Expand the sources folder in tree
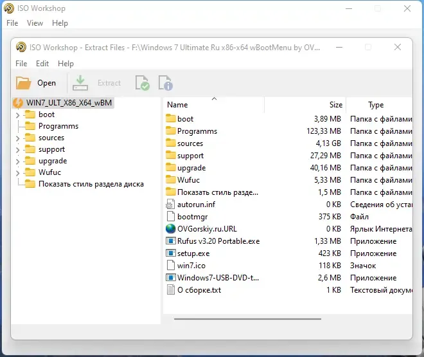The width and height of the screenshot is (424, 357). [17, 138]
